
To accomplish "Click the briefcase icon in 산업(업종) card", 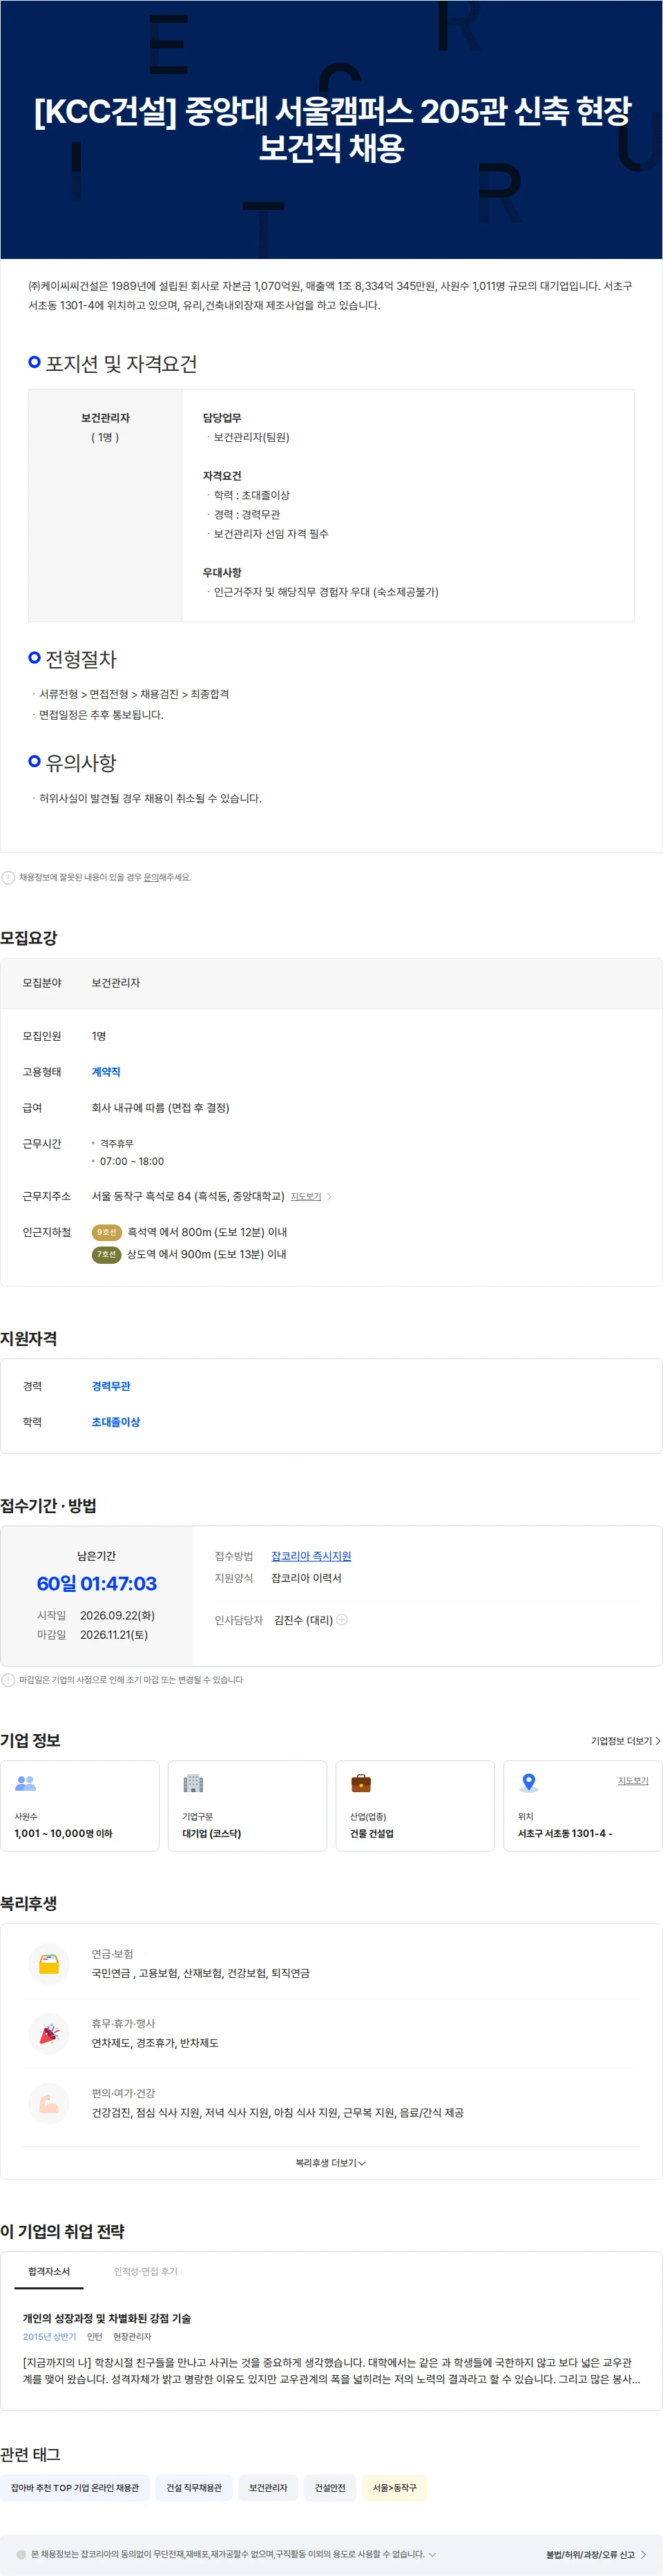I will coord(361,1783).
